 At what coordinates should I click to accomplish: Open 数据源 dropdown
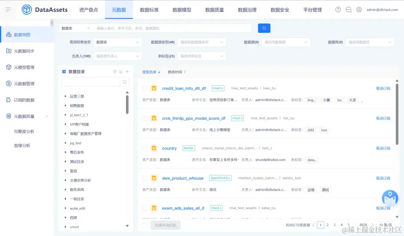pyautogui.click(x=286, y=42)
